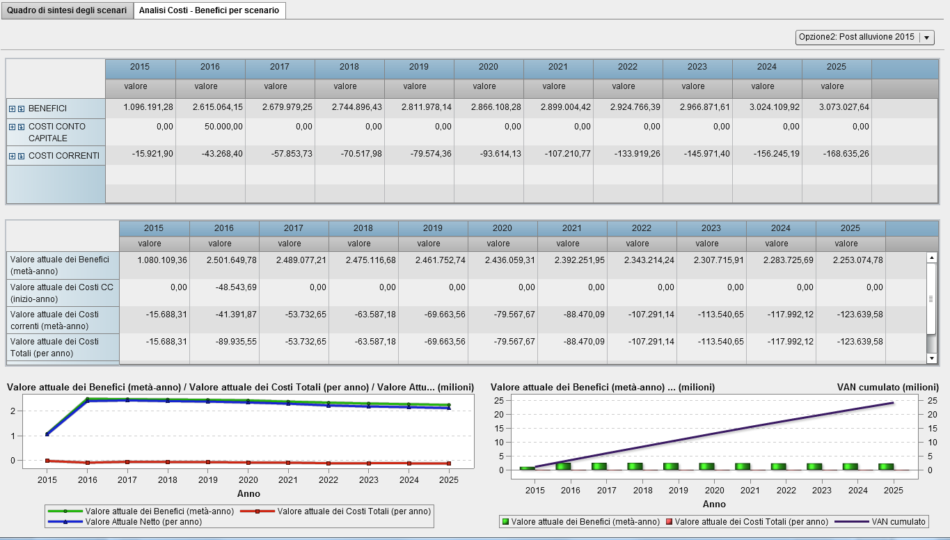Viewport: 950px width, 540px height.
Task: Expand COSTI CONTO CAPITALE with plus icon
Action: pos(12,127)
